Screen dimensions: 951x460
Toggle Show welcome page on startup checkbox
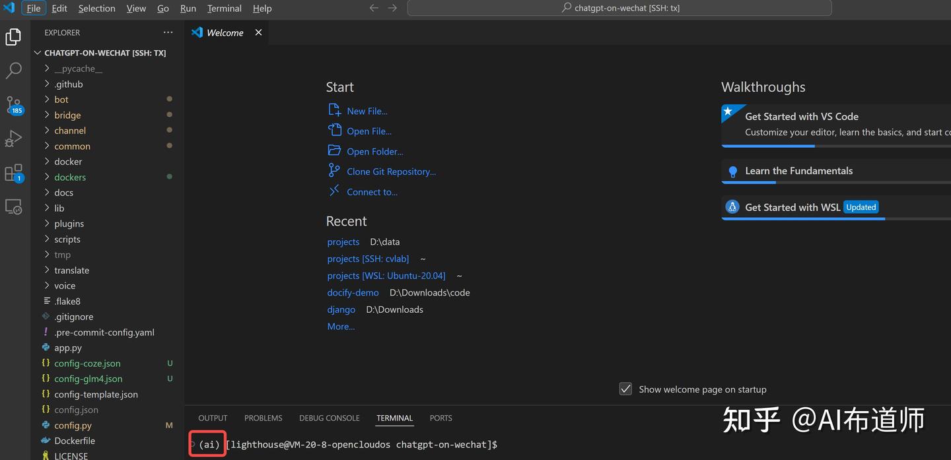625,389
